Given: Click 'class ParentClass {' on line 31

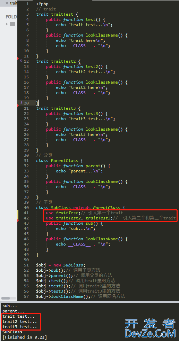Looking at the screenshot, I should 60,161.
